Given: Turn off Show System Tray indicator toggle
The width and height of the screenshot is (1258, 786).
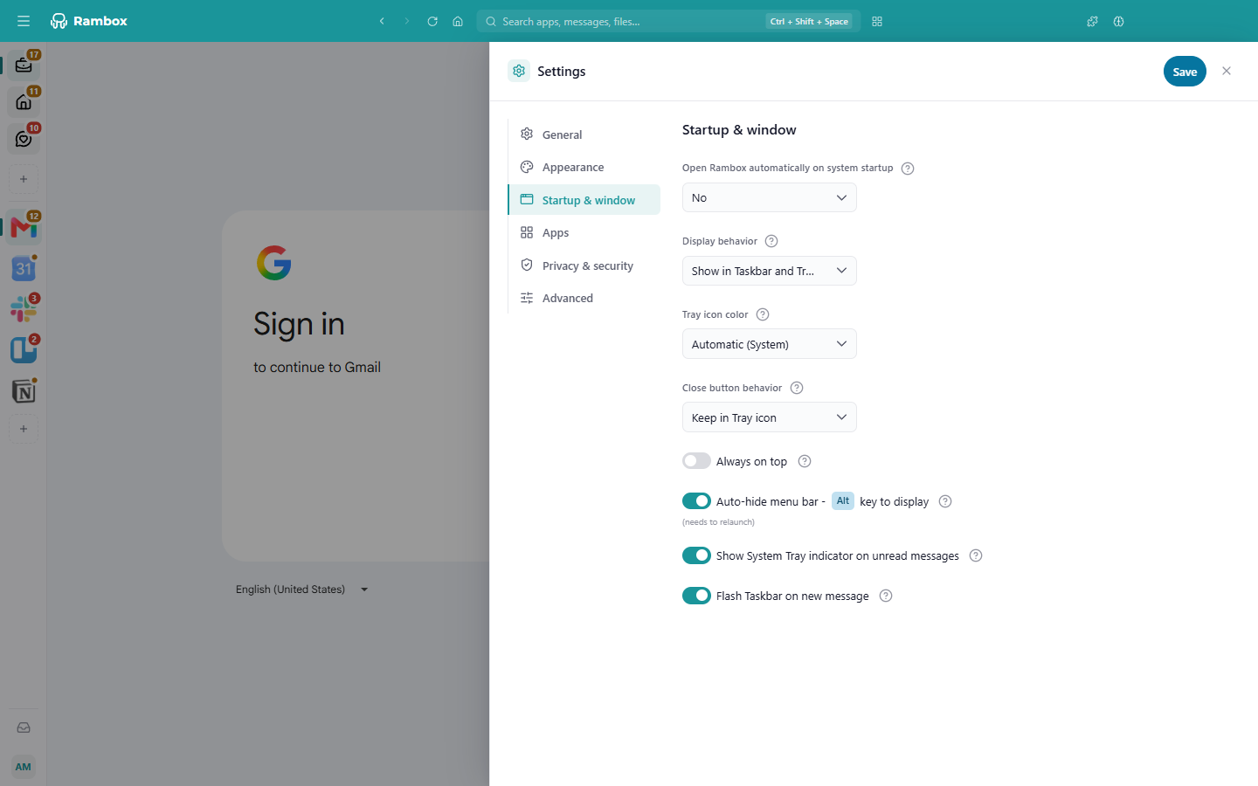Looking at the screenshot, I should (x=696, y=555).
